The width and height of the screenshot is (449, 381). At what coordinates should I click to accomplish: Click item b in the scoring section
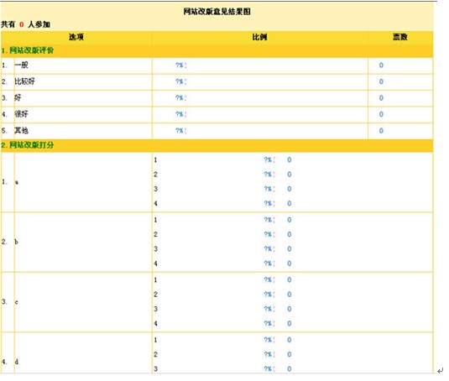[16, 242]
